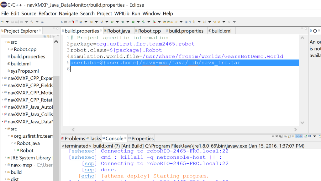Toggle Show Console When Standard Out Changes

297,136
